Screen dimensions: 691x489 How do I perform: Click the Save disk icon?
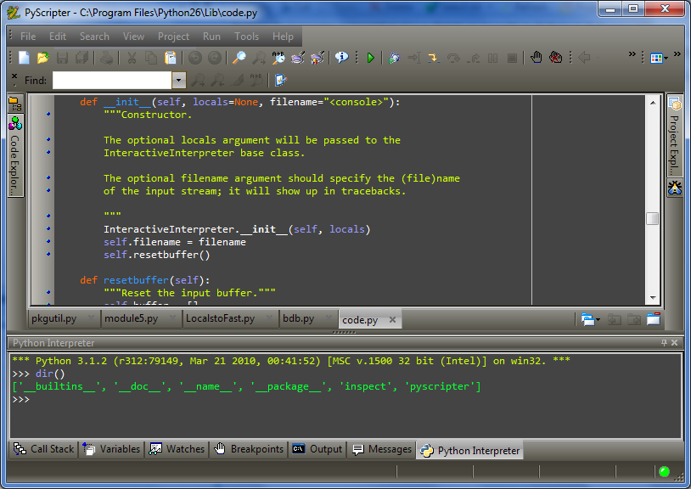click(62, 58)
